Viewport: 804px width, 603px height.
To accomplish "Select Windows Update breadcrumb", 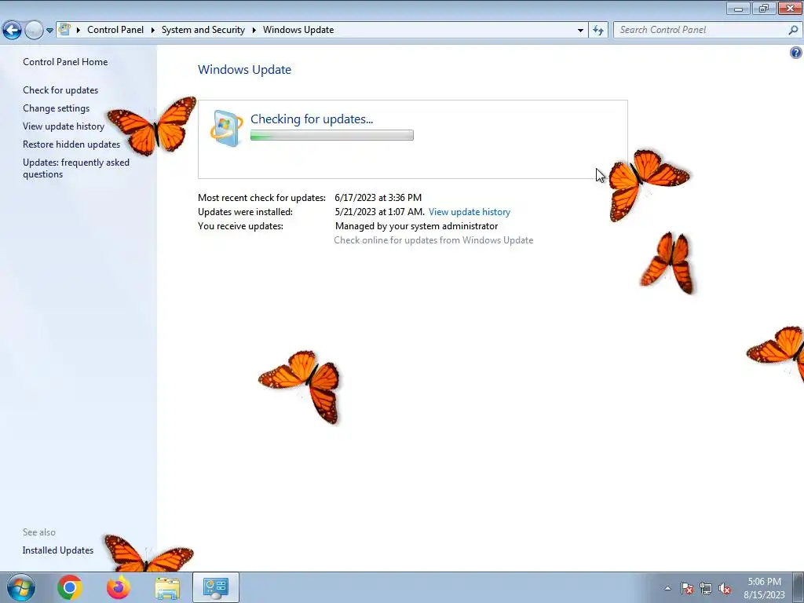I will (298, 30).
